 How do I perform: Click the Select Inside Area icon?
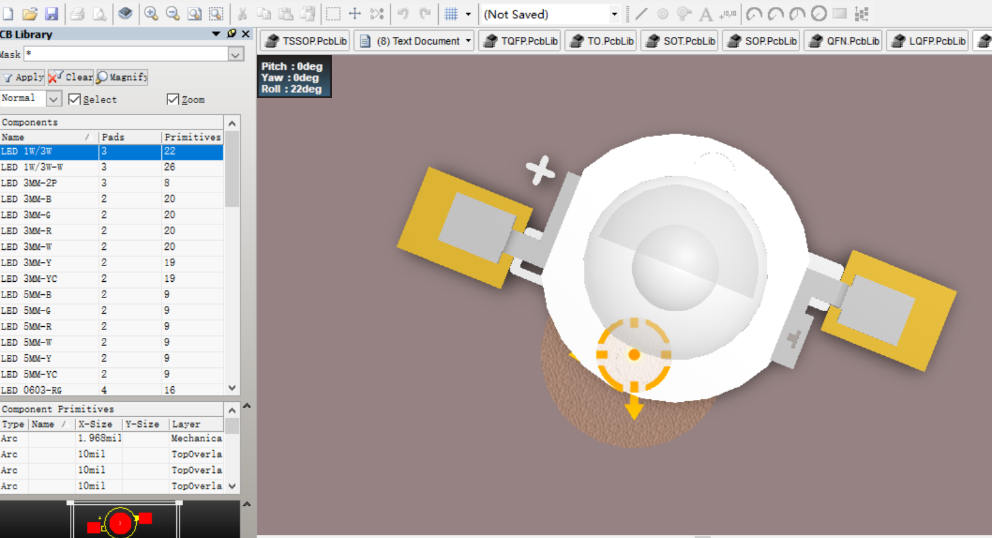333,13
